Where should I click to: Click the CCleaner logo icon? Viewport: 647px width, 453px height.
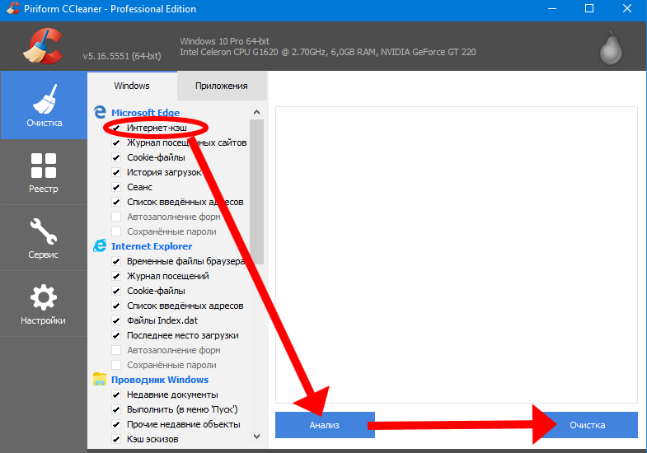pos(43,46)
